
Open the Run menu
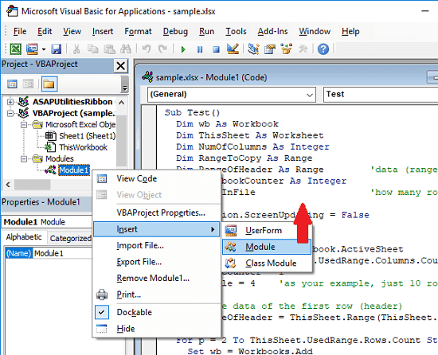pyautogui.click(x=207, y=31)
